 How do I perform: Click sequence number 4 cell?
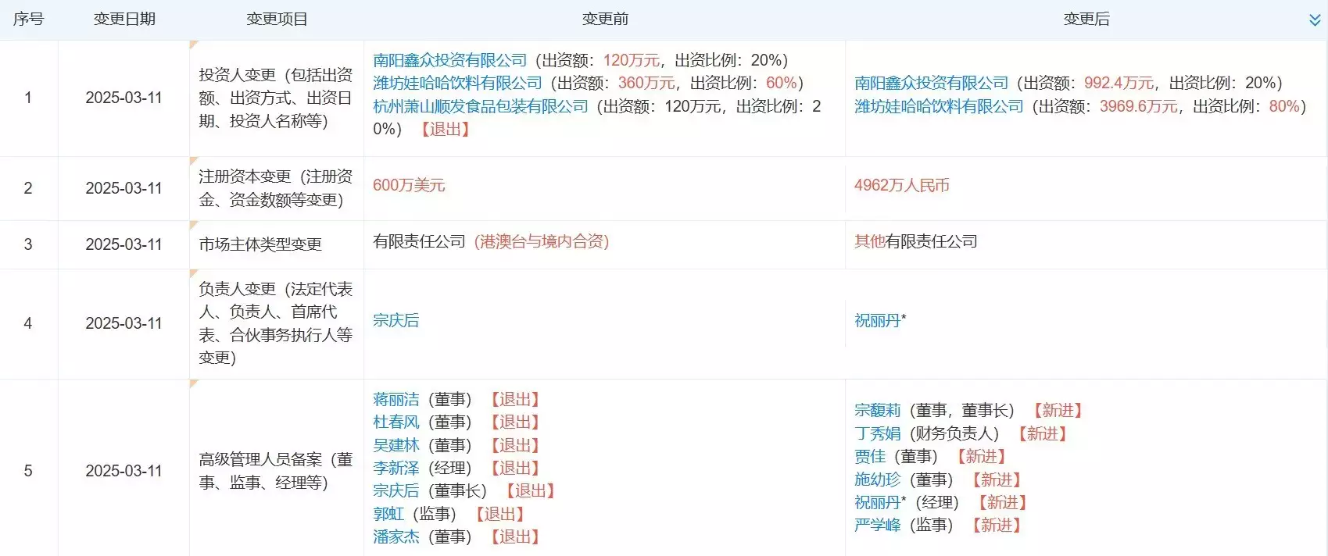28,323
